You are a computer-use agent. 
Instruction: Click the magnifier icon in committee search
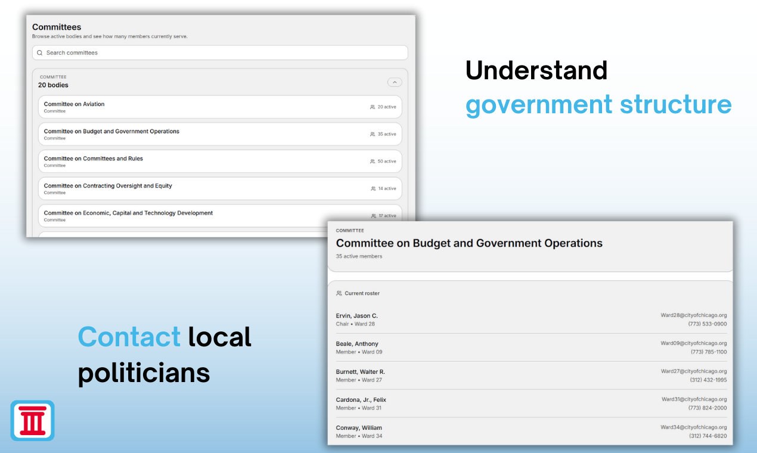[40, 53]
